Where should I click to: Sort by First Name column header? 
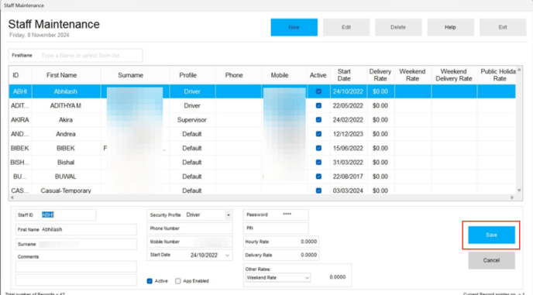pos(61,75)
